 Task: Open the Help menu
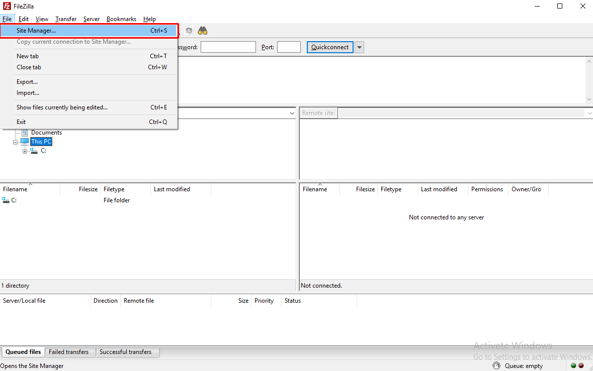click(149, 19)
